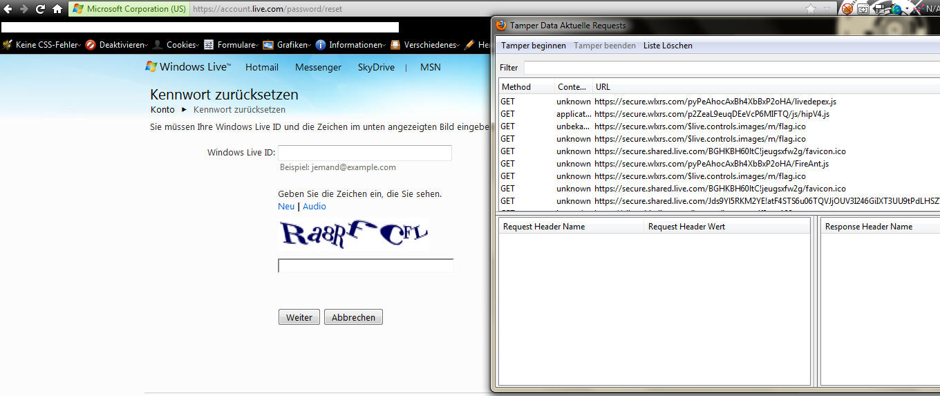The image size is (940, 396).
Task: Open the Informationen toolbar menu
Action: [x=351, y=45]
